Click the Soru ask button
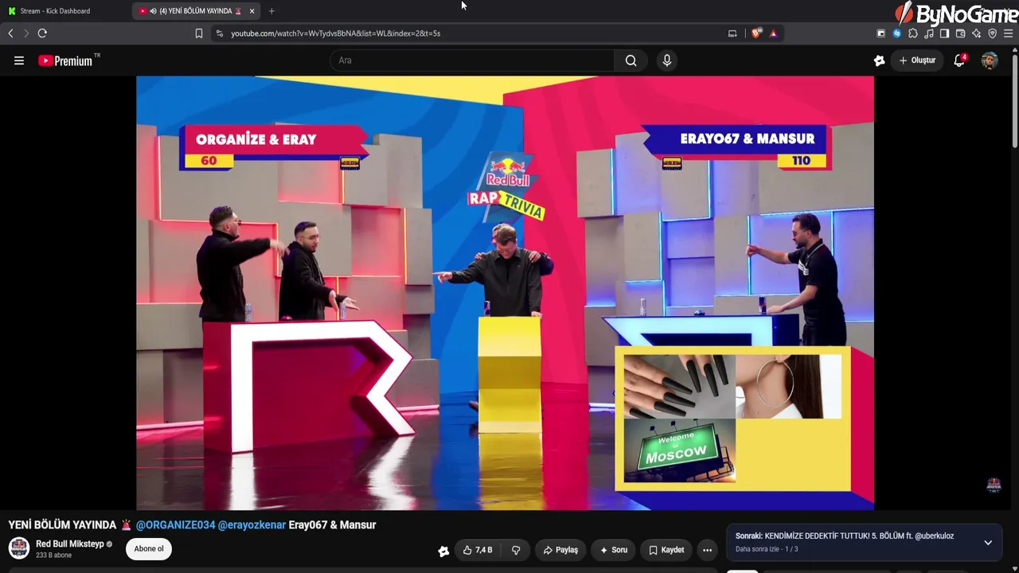This screenshot has width=1019, height=573. (x=614, y=550)
